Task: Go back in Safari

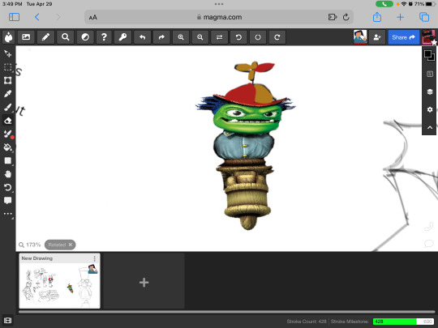Action: pyautogui.click(x=36, y=17)
